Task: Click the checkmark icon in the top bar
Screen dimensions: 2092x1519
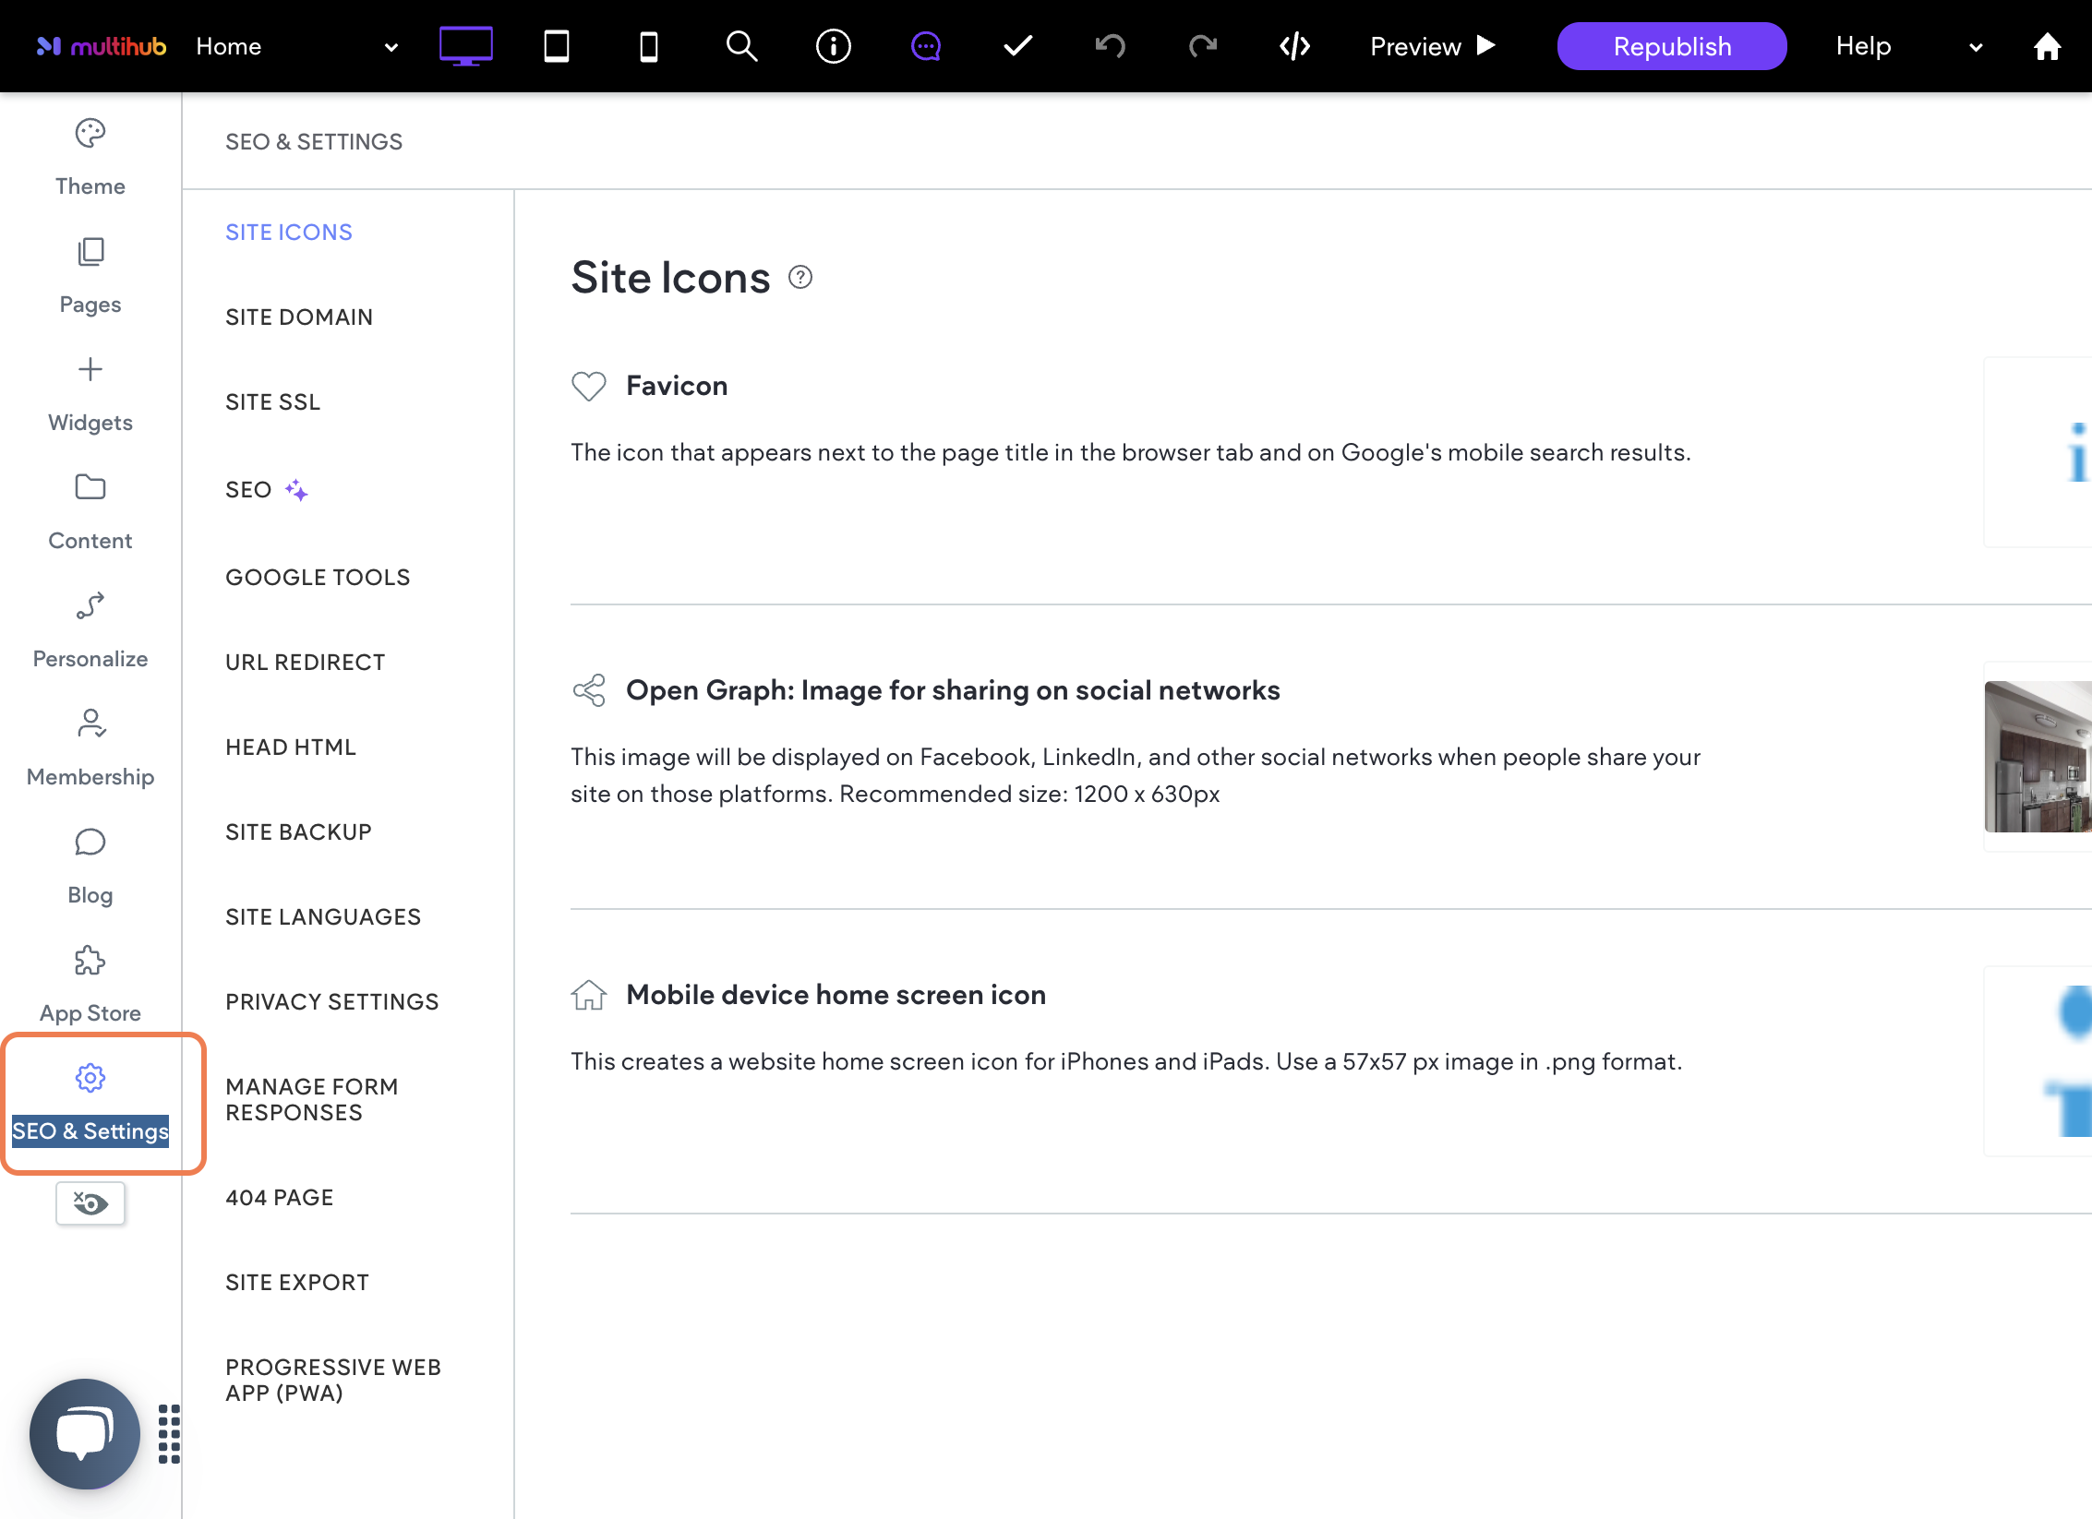Action: pyautogui.click(x=1018, y=46)
